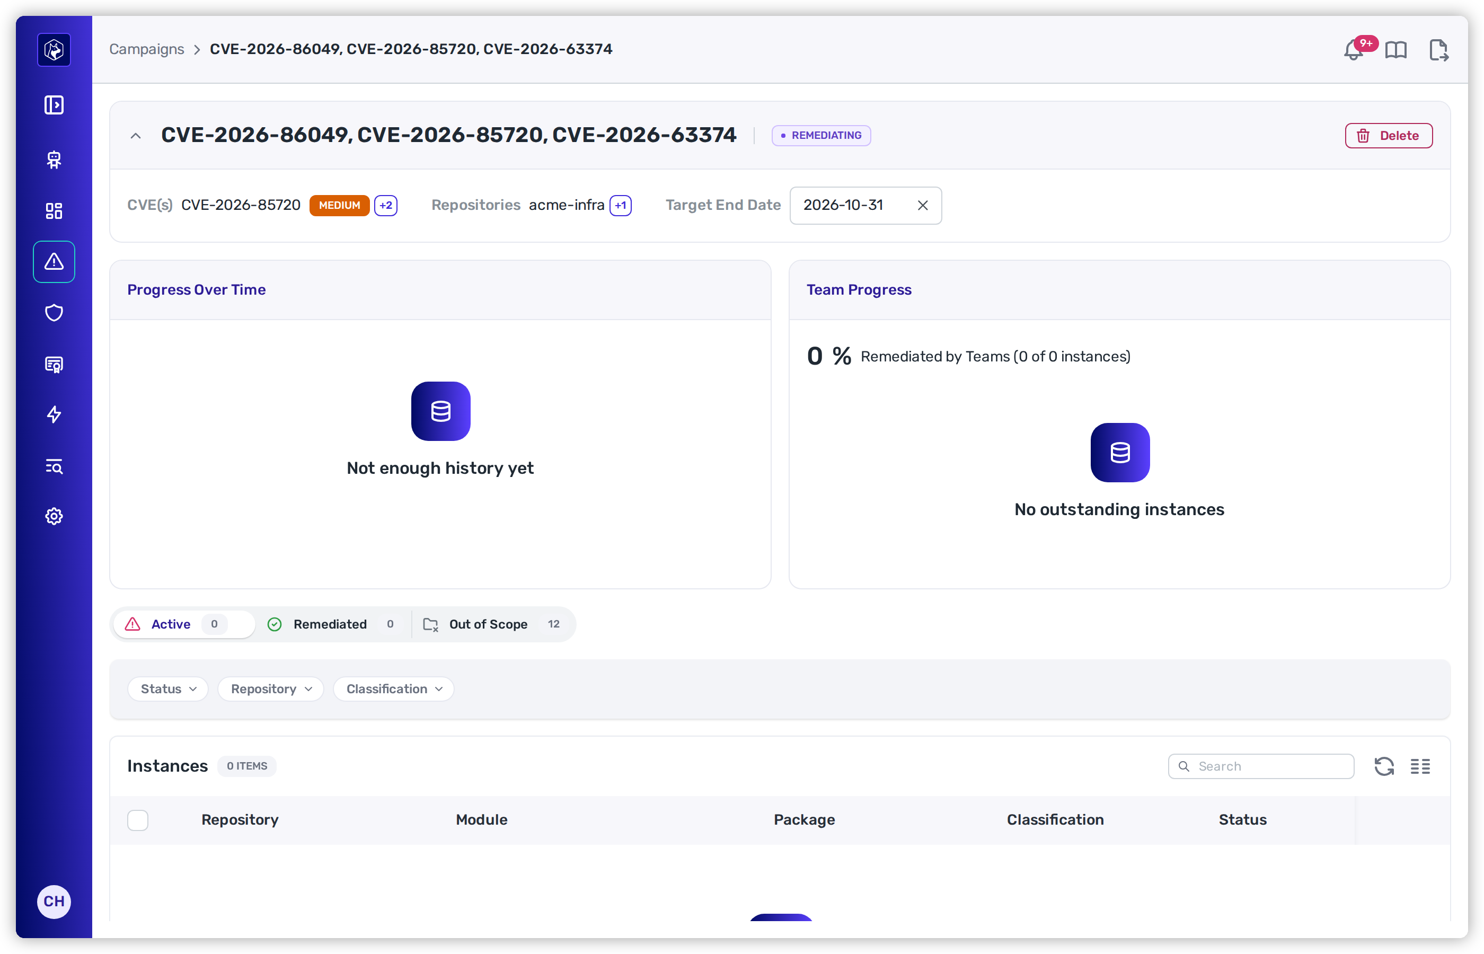Open the dashboard grid sidebar icon
1484x954 pixels.
pos(54,210)
